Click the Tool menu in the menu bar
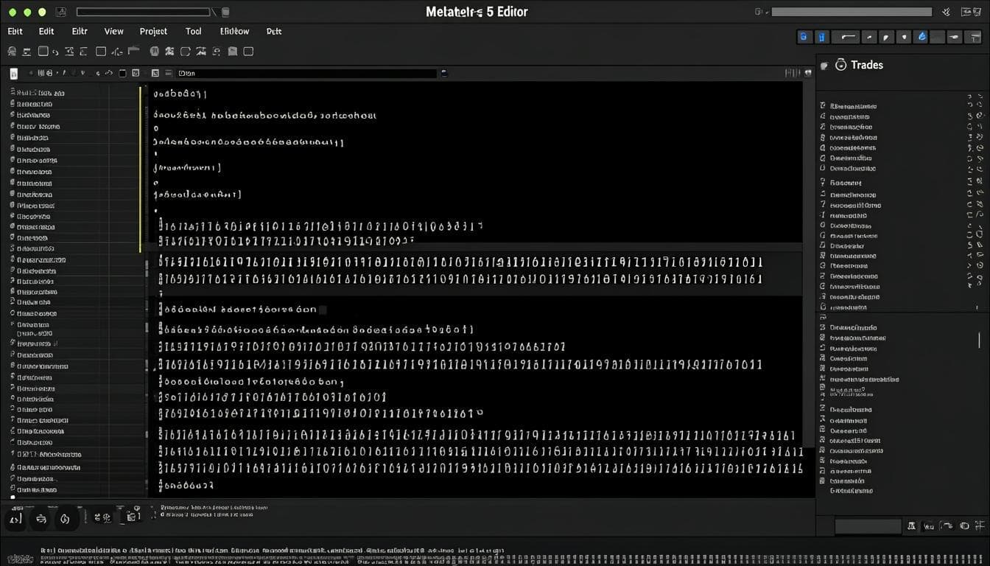 193,31
